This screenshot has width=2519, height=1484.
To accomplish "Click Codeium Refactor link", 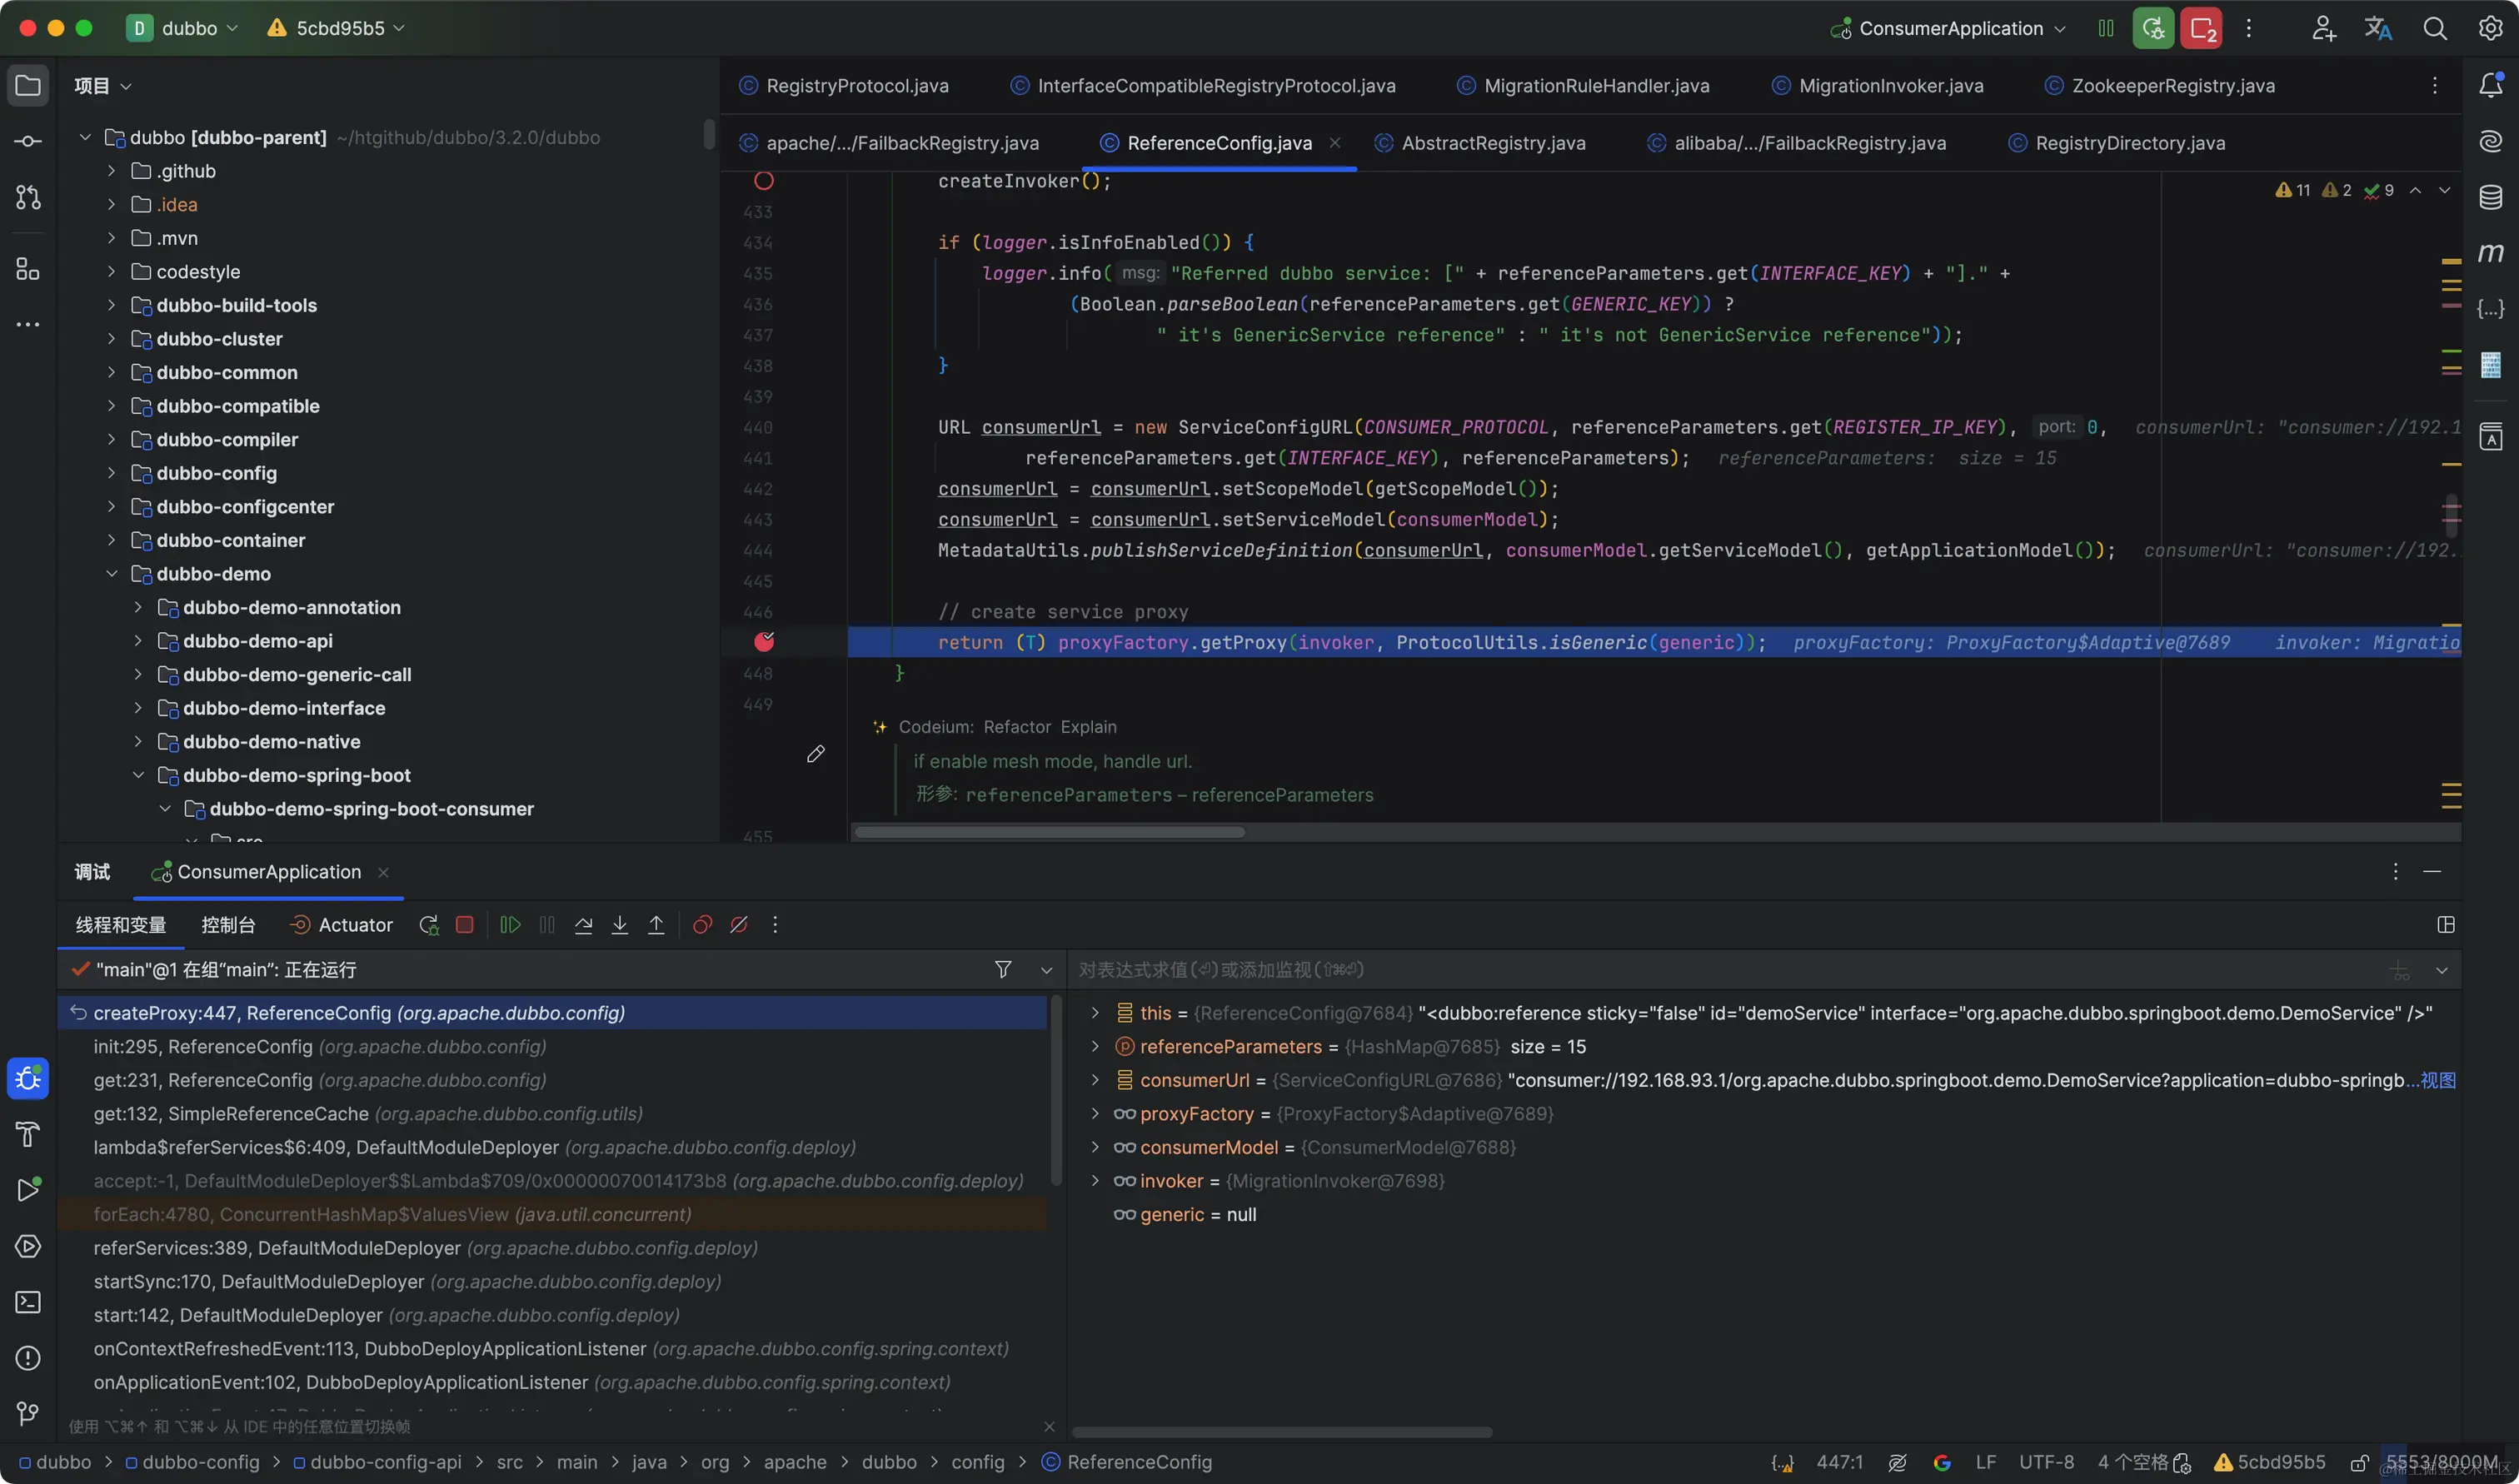I will pos(1016,727).
